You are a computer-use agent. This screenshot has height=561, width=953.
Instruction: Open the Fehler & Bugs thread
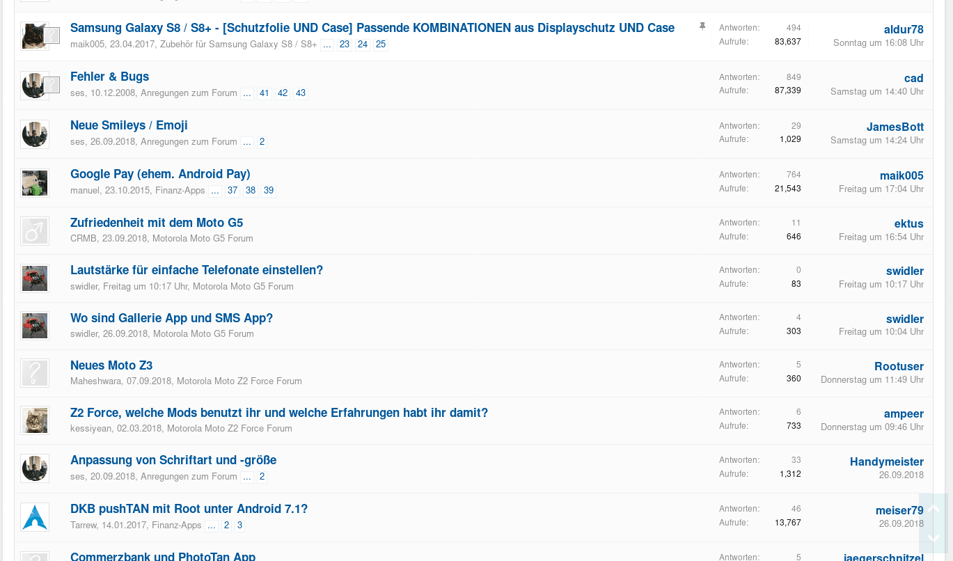point(109,77)
